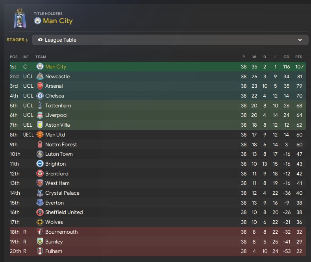Click the Man City badge beside the title holders name
Screen dimensions: 311x262
click(37, 21)
